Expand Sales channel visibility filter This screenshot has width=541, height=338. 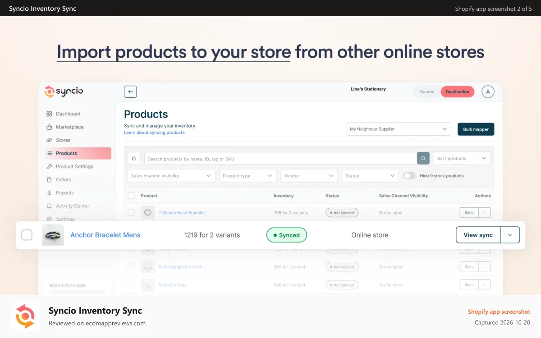pyautogui.click(x=171, y=176)
